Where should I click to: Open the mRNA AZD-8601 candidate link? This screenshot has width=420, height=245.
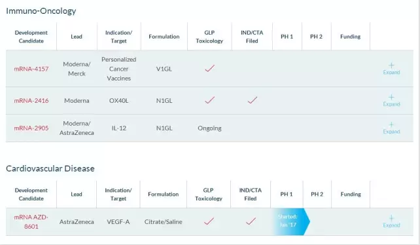coord(31,221)
